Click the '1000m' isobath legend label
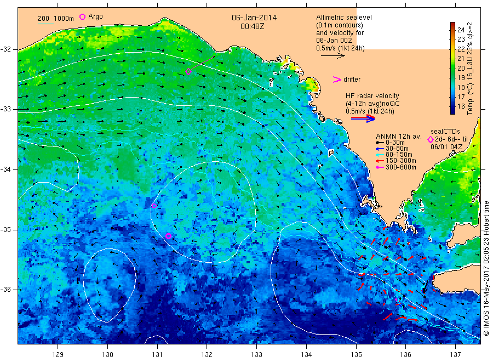This screenshot has width=493, height=362. 64,19
